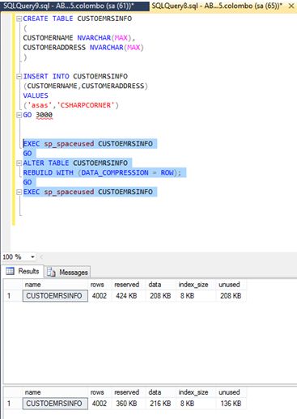This screenshot has height=419, width=297.
Task: Click the 'asas' string literal
Action: click(40, 105)
